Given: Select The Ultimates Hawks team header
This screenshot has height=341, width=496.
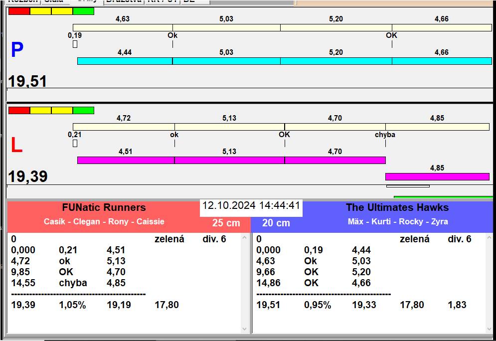Looking at the screenshot, I should (397, 208).
